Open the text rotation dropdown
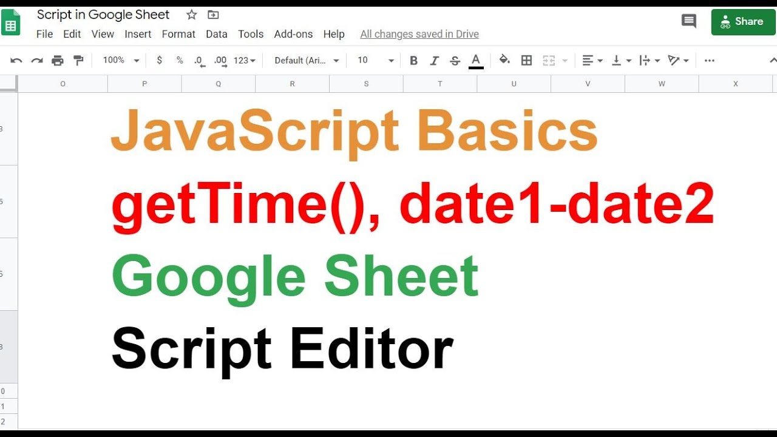The height and width of the screenshot is (437, 777). [678, 60]
